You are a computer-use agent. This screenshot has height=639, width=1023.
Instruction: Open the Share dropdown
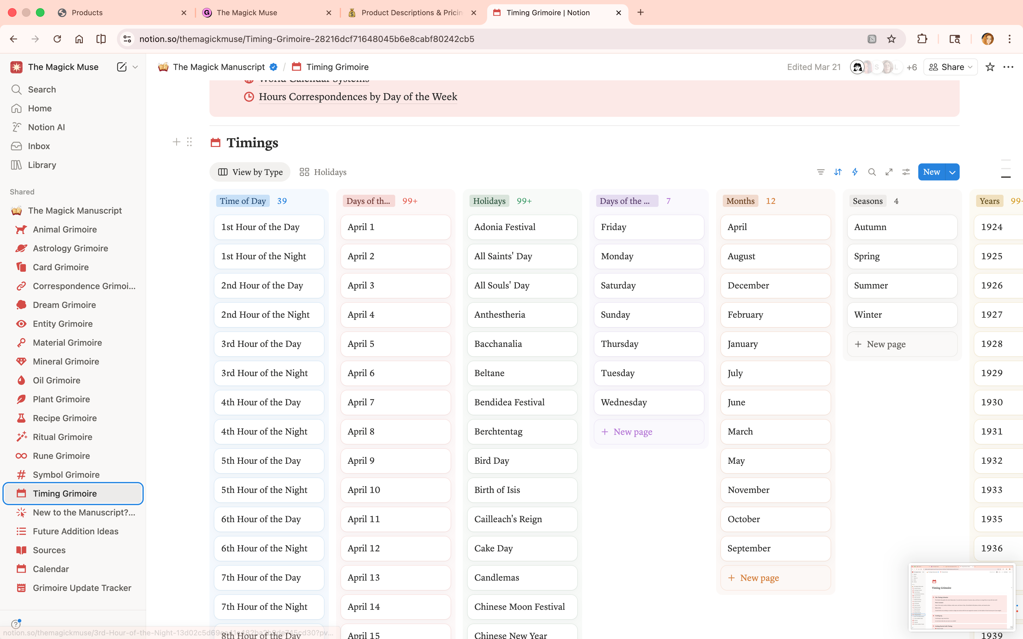point(950,67)
